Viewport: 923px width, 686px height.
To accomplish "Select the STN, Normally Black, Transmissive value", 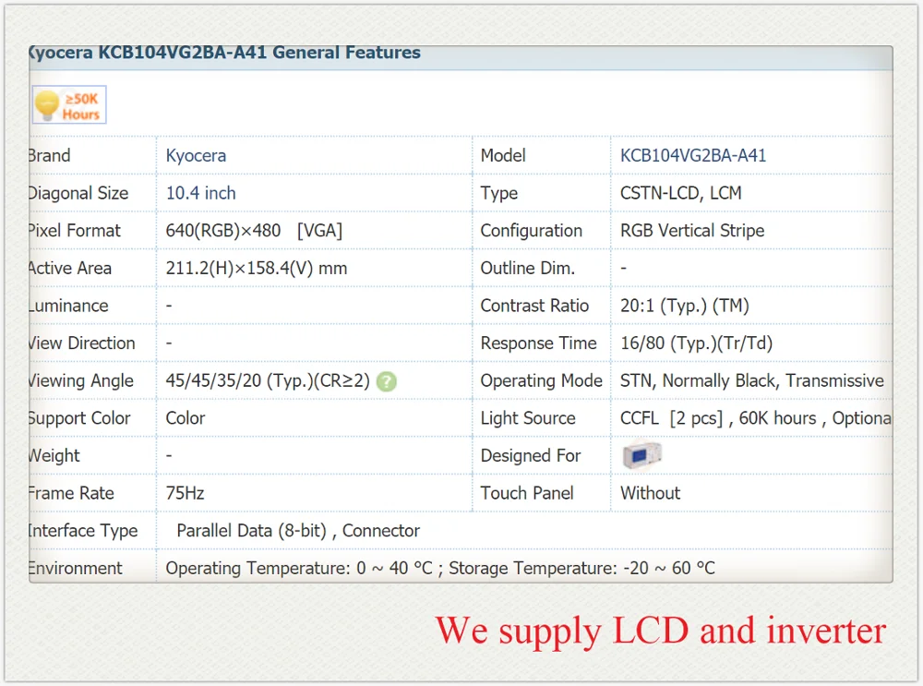I will click(752, 381).
